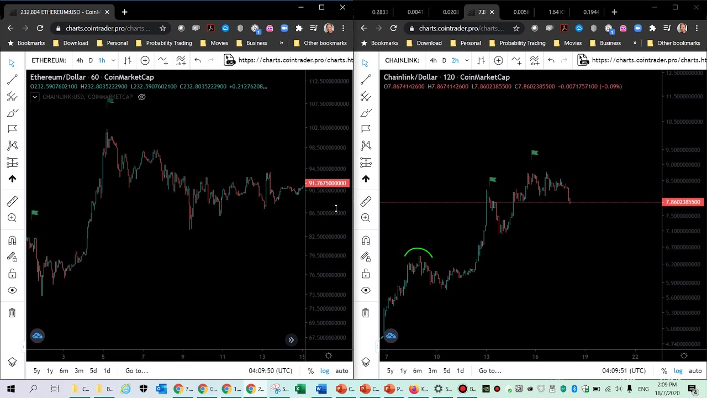Open Excel from the Windows taskbar

click(300, 389)
